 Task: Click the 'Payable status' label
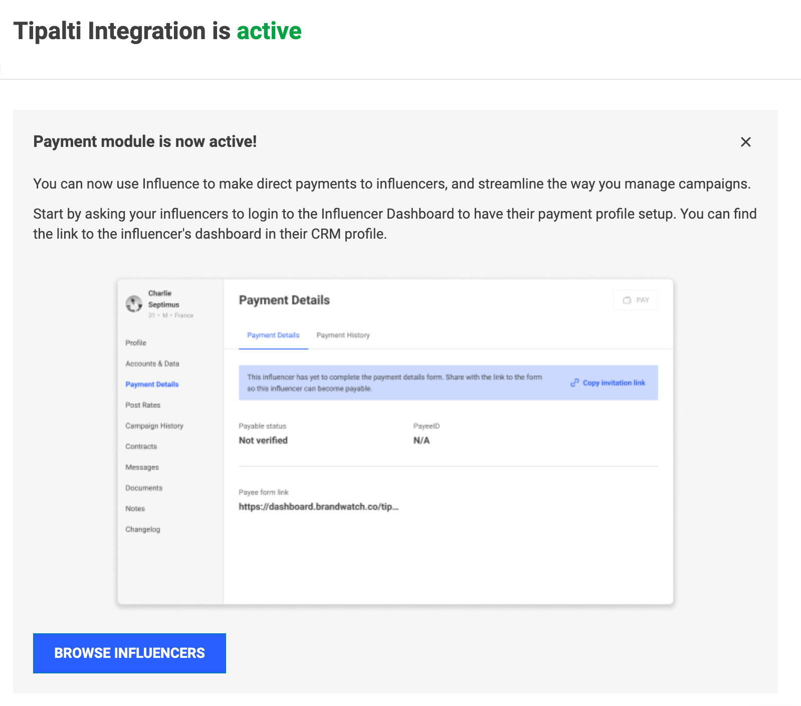point(263,426)
